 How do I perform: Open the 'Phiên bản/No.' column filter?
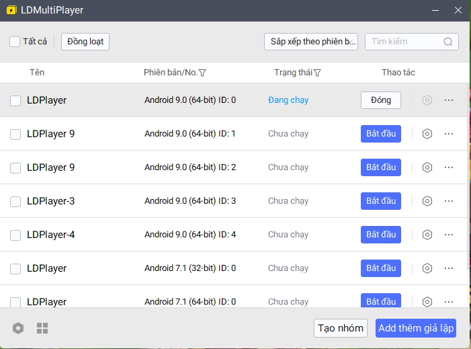[202, 73]
